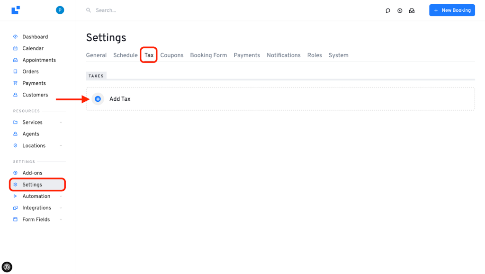Open the Add-ons menu item
This screenshot has height=274, width=485.
point(32,173)
